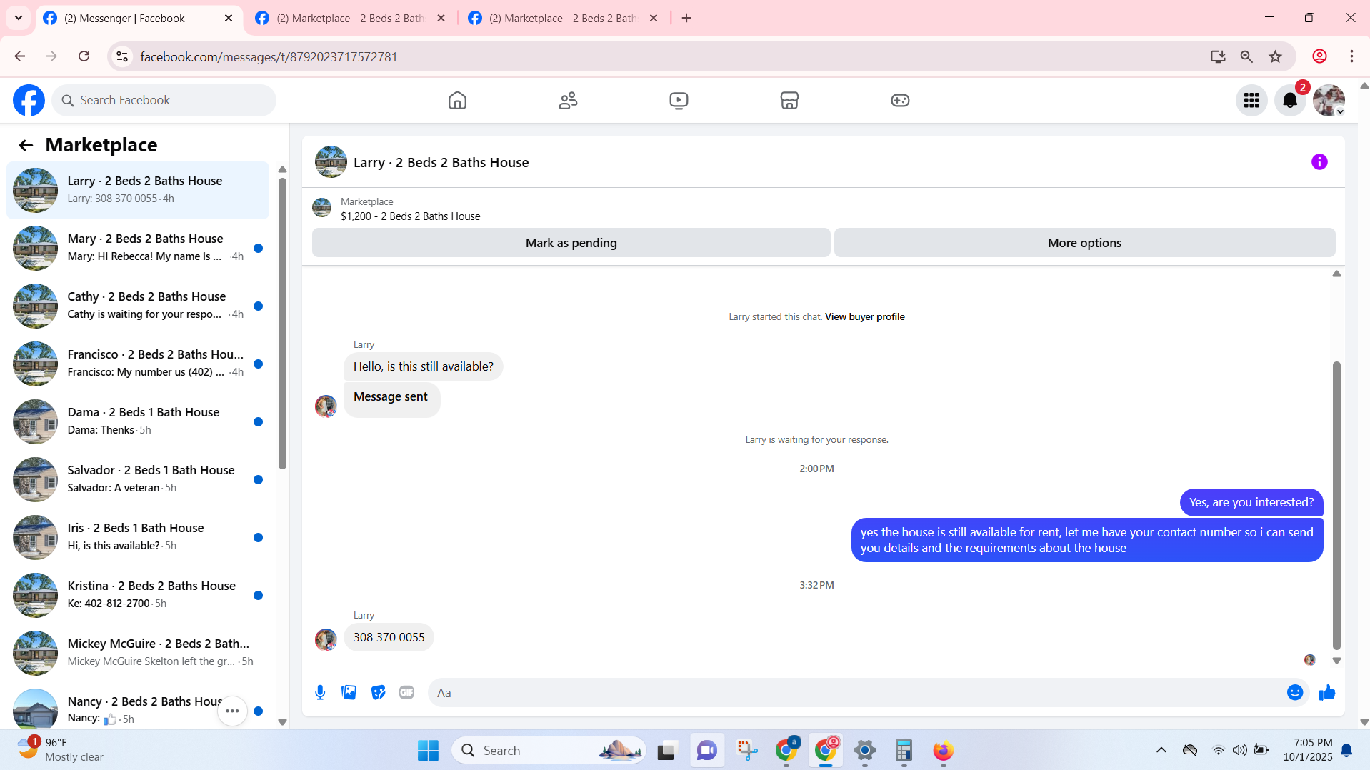Bookmark this page with the star
Image resolution: width=1370 pixels, height=770 pixels.
click(x=1275, y=56)
